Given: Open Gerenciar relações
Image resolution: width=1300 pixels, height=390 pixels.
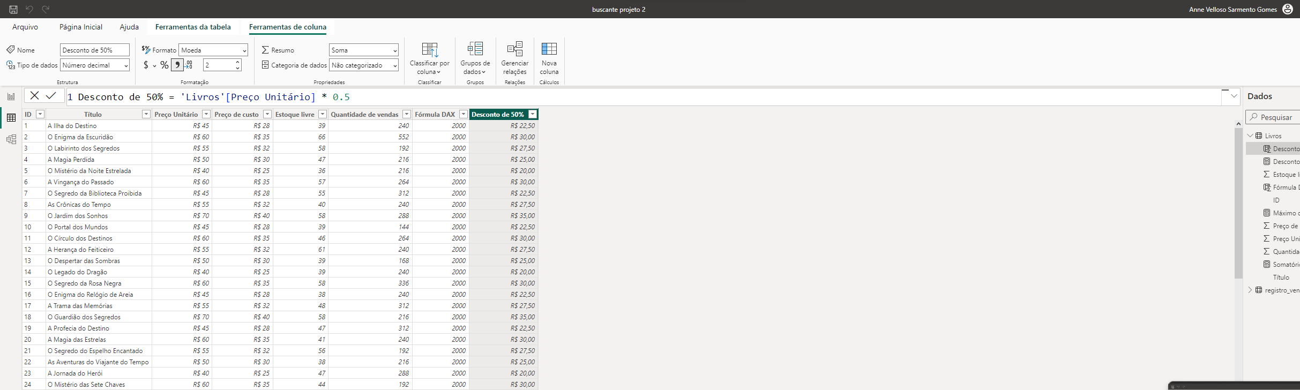Looking at the screenshot, I should (514, 58).
